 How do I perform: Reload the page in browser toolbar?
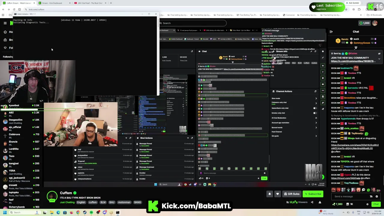[x=14, y=9]
